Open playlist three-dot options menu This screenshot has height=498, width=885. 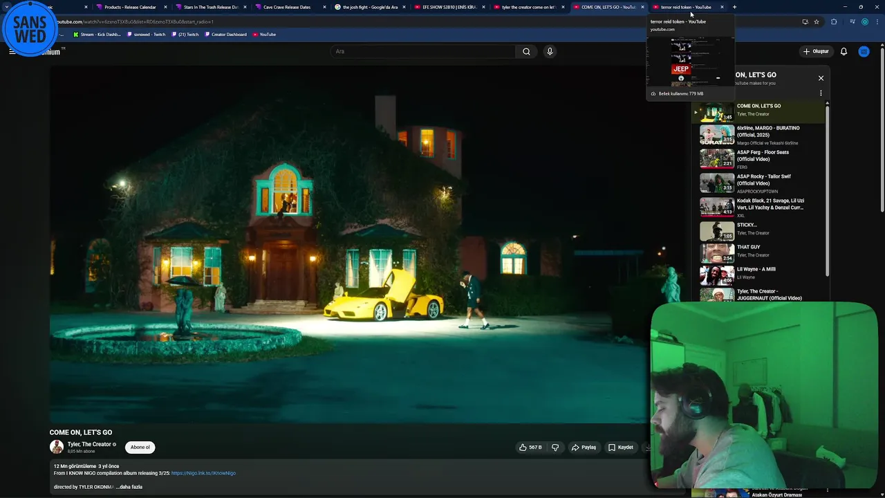click(821, 93)
